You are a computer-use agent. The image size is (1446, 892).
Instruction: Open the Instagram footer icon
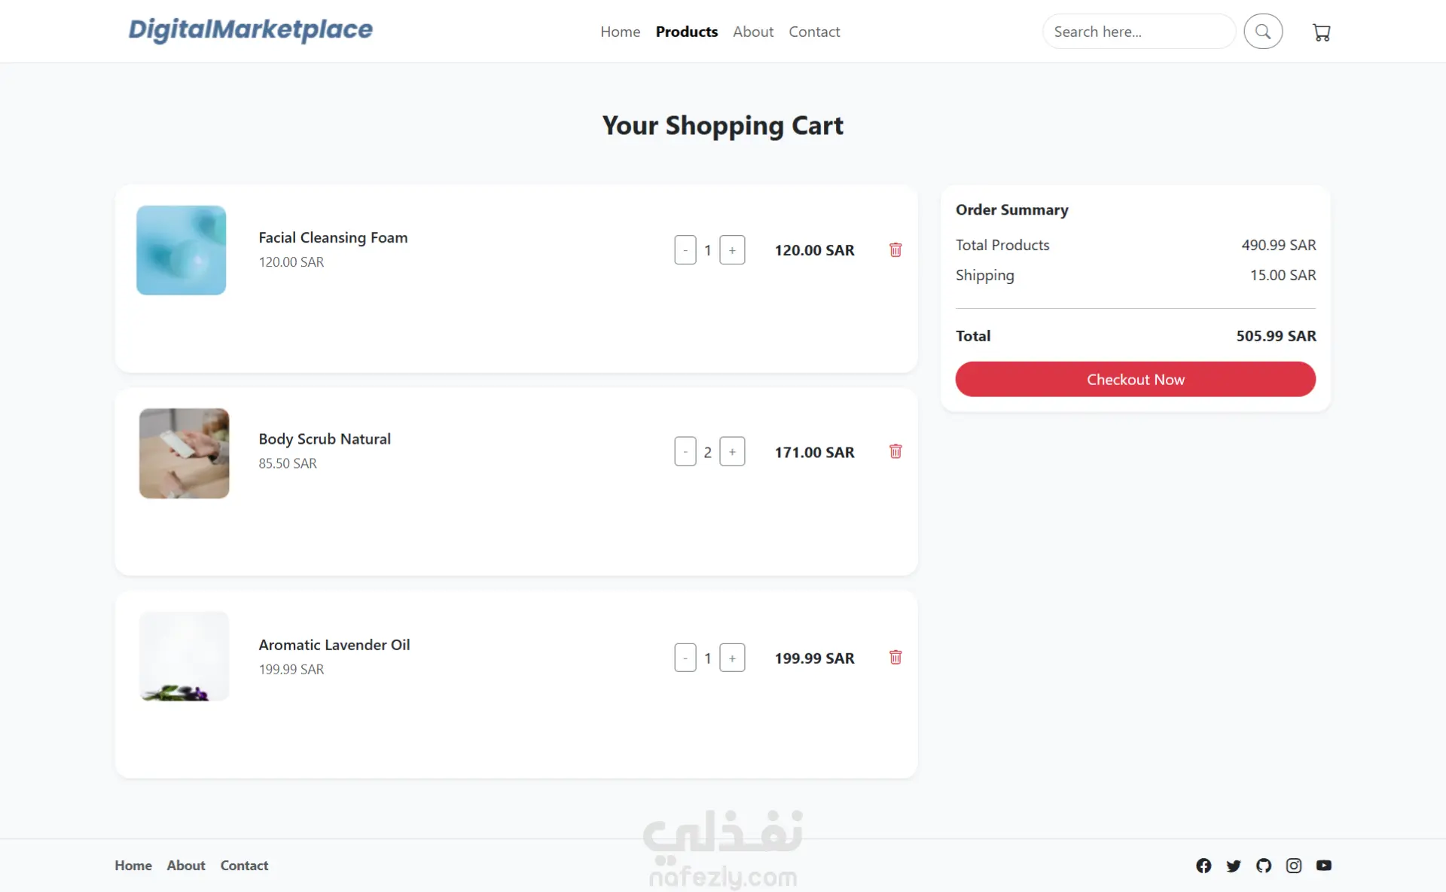[1294, 866]
